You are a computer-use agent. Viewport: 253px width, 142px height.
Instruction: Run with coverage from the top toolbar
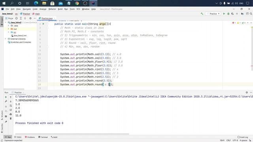coord(232,14)
